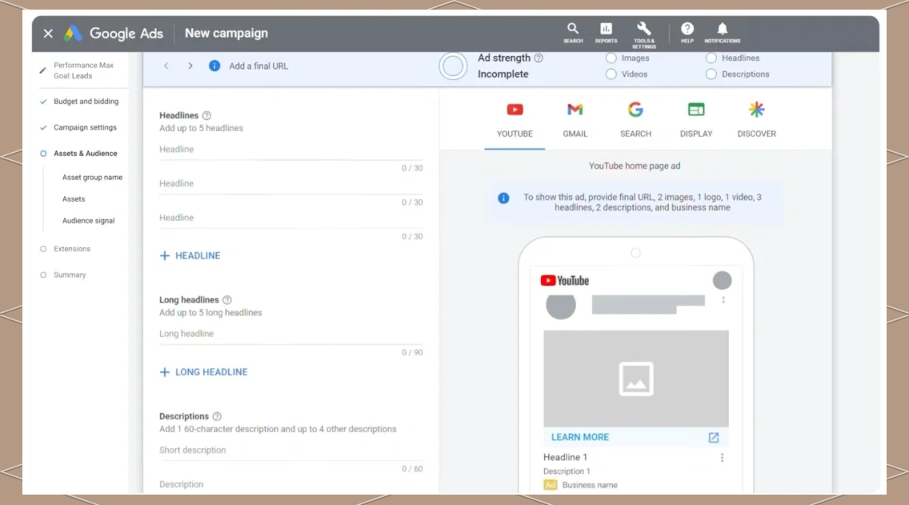Image resolution: width=909 pixels, height=505 pixels.
Task: Click the Description input field
Action: tap(291, 485)
